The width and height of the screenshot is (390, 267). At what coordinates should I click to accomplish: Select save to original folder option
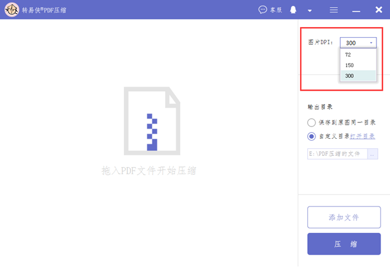tap(311, 122)
